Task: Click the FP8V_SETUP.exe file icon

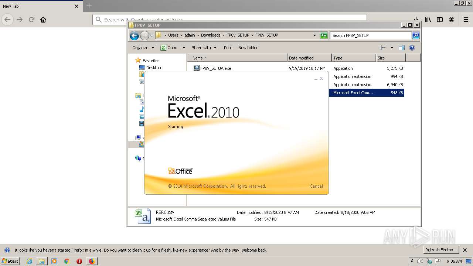Action: pos(197,68)
